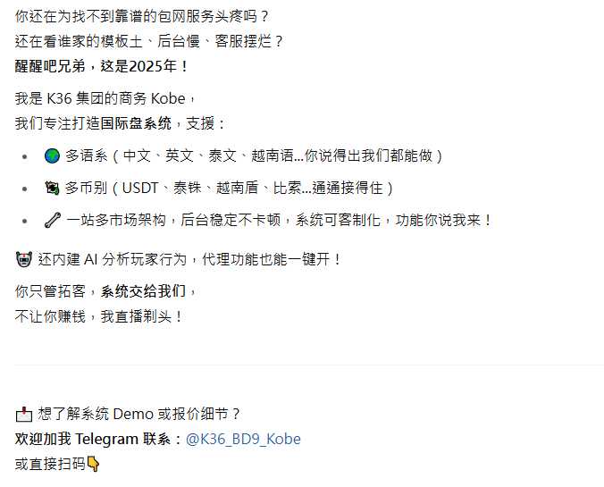The width and height of the screenshot is (604, 487).
Task: Click the text 想了解系统 Demo 或报价细节？
Action: tap(138, 414)
